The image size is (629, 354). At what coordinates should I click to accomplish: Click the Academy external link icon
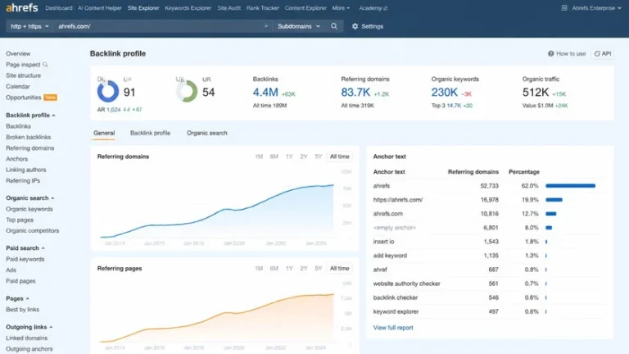(386, 8)
